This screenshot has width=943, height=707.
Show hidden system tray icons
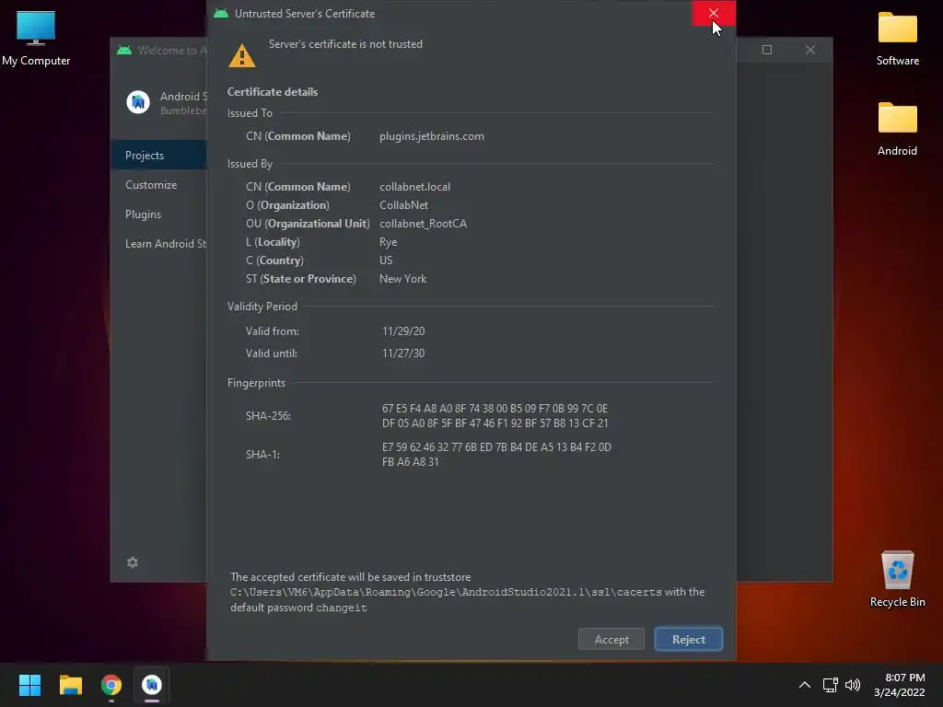tap(804, 685)
